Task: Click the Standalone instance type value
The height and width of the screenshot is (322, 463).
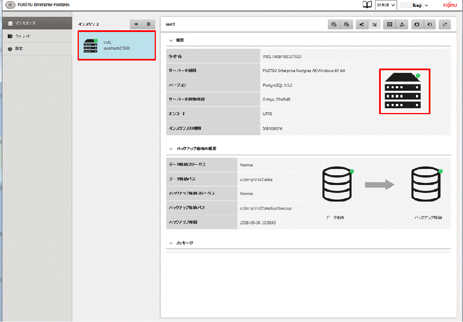Action: point(272,128)
